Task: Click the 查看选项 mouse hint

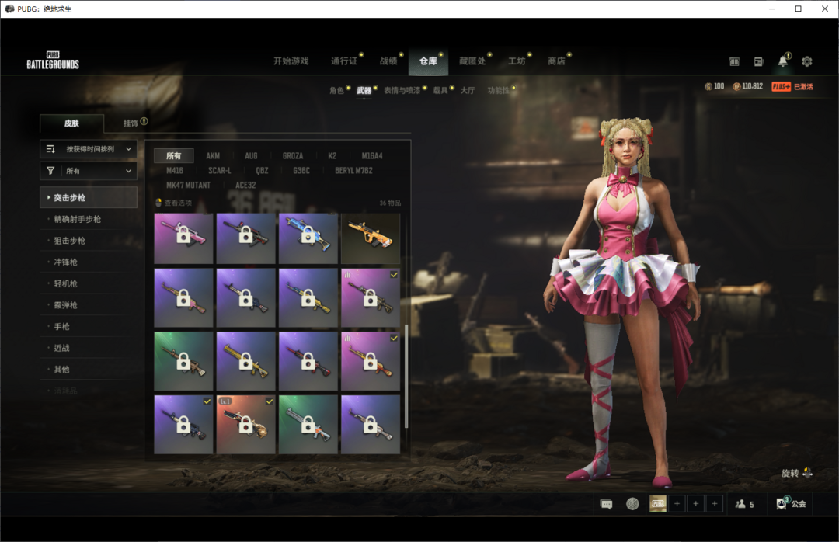Action: (x=173, y=203)
